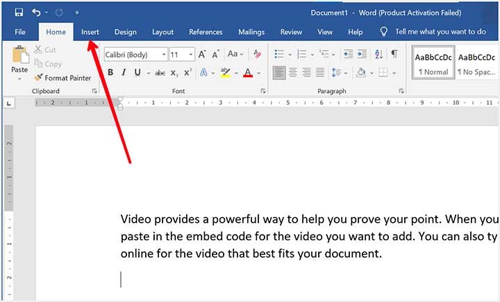This screenshot has width=500, height=302.
Task: Click the Redo/Repeat icon
Action: coord(59,12)
